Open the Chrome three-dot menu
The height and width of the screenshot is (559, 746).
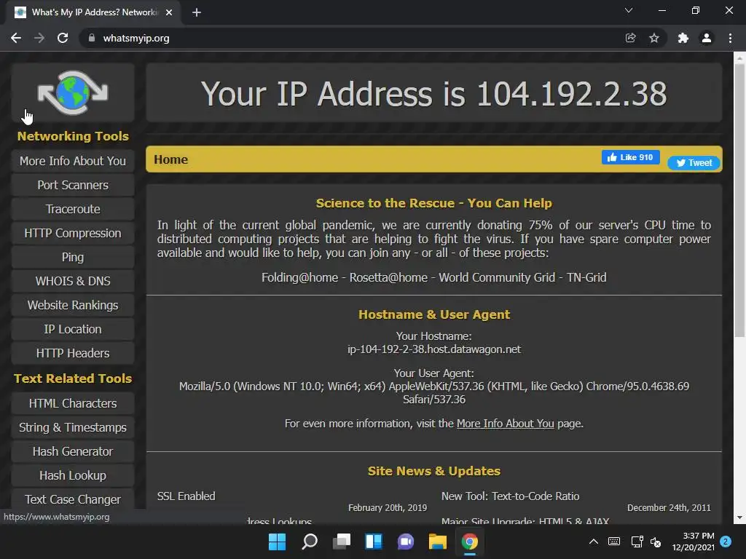(730, 38)
